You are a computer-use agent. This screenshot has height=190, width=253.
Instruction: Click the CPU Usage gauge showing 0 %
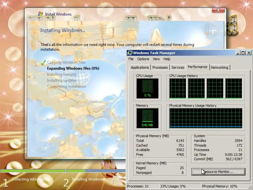coord(147,89)
